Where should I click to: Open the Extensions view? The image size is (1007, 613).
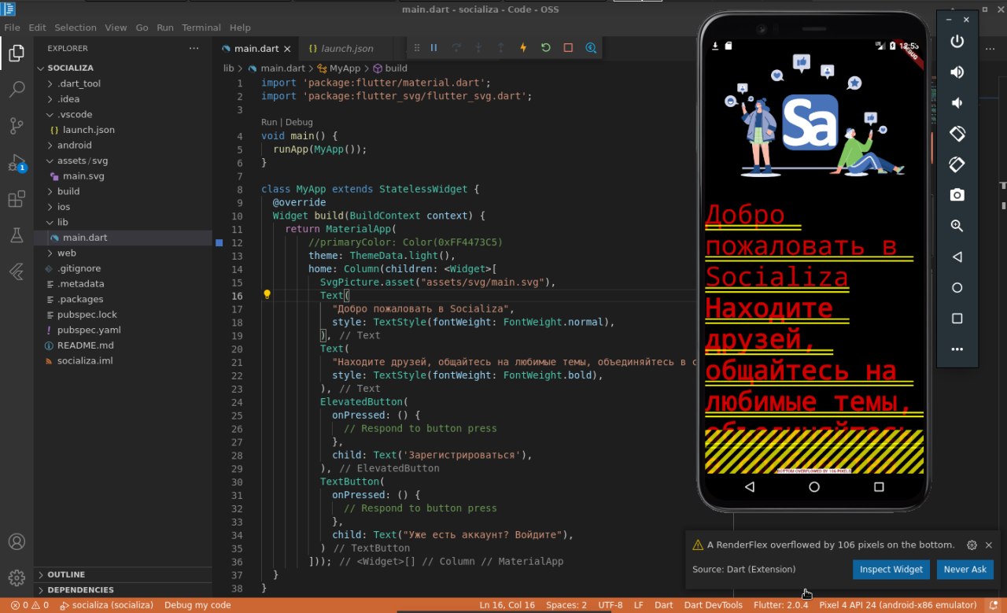tap(17, 199)
